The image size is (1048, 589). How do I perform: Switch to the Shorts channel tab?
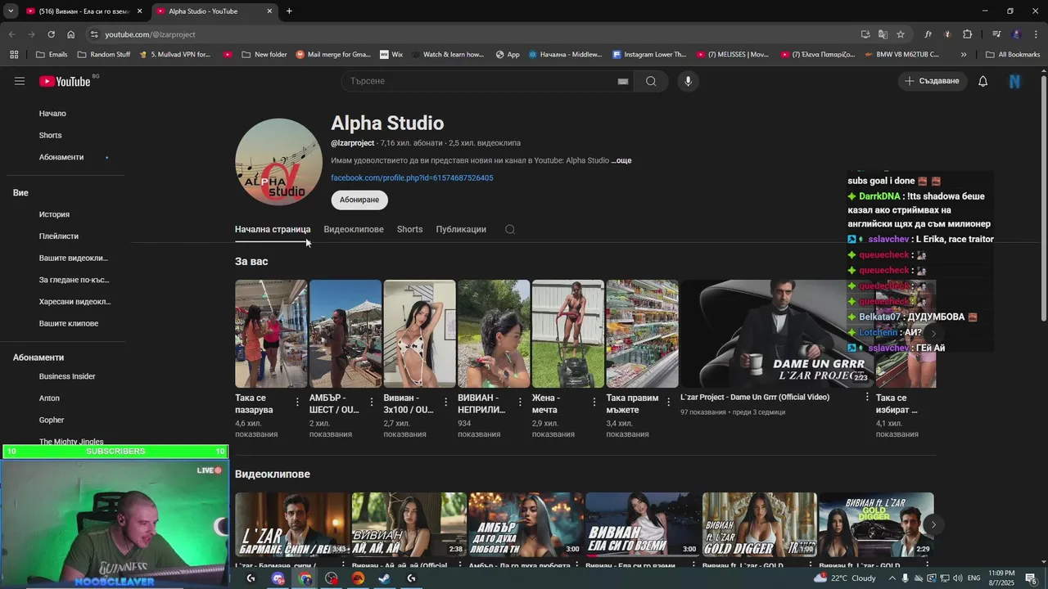[409, 229]
